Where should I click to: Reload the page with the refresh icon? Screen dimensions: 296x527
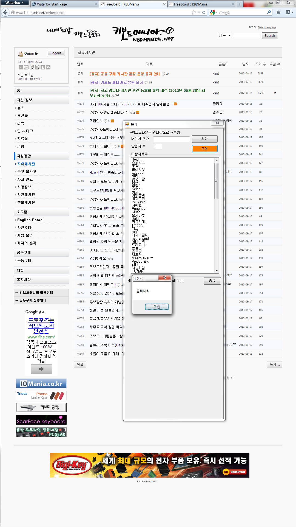(x=204, y=12)
